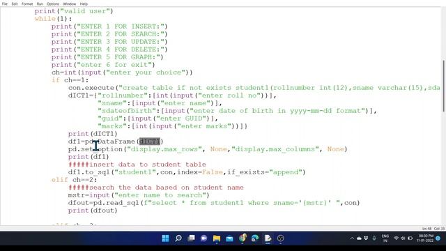This screenshot has height=251, width=446.
Task: Open Google Chrome from the taskbar
Action: 243,238
